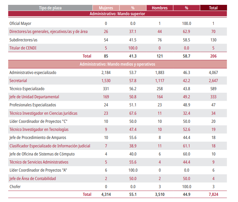This screenshot has width=238, height=202.
Task: Select the dark red "Total" column header
Action: click(213, 8)
